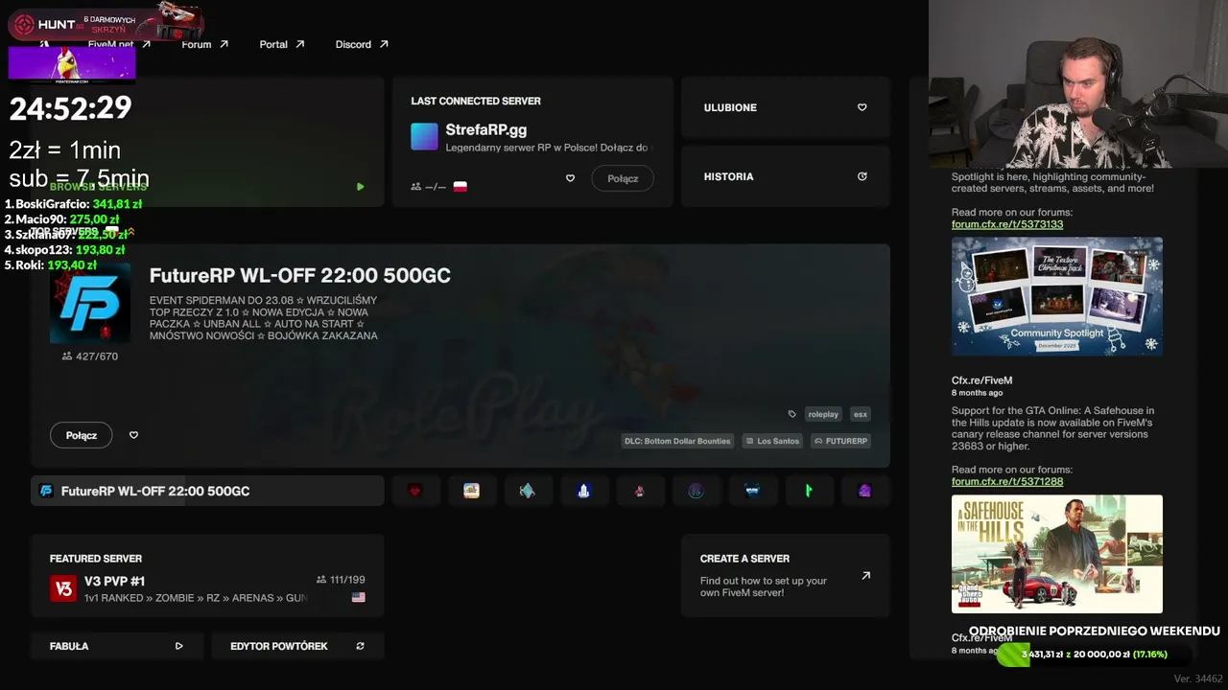Select the bright green flag server icon
Image resolution: width=1228 pixels, height=690 pixels.
click(808, 491)
